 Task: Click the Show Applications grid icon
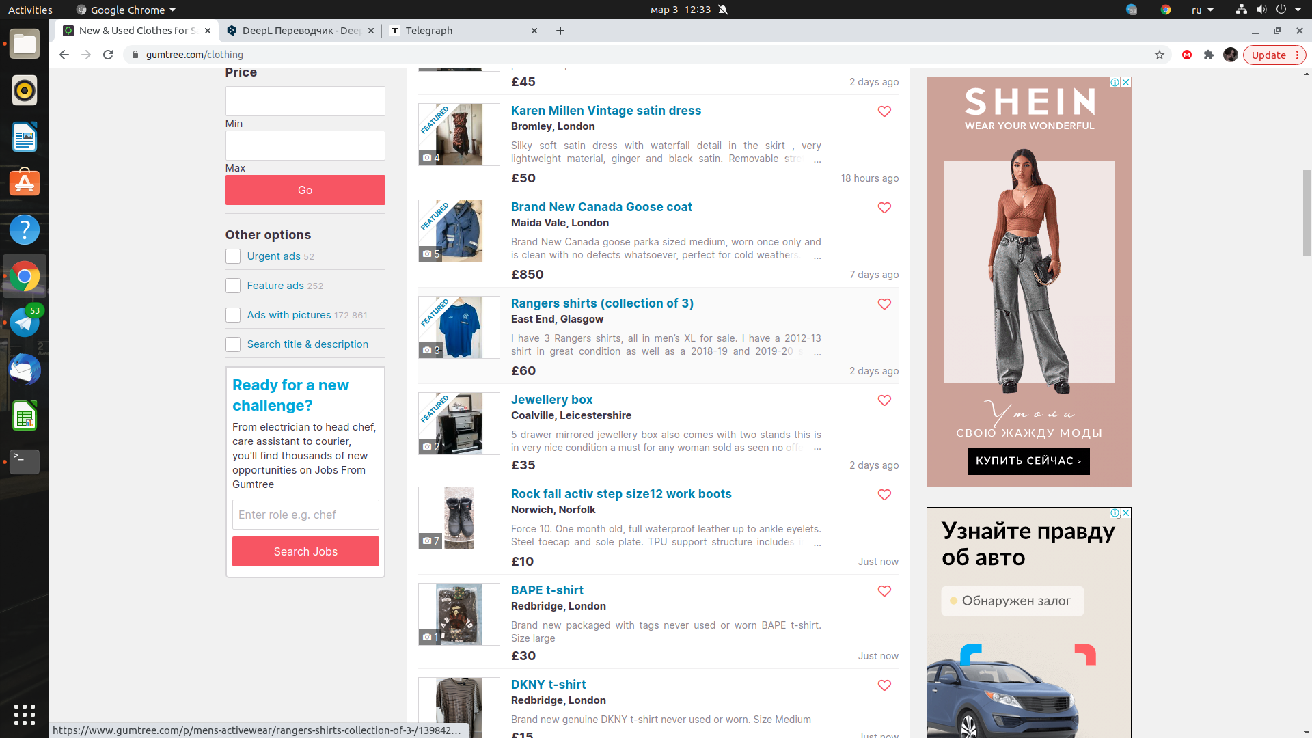pyautogui.click(x=25, y=713)
